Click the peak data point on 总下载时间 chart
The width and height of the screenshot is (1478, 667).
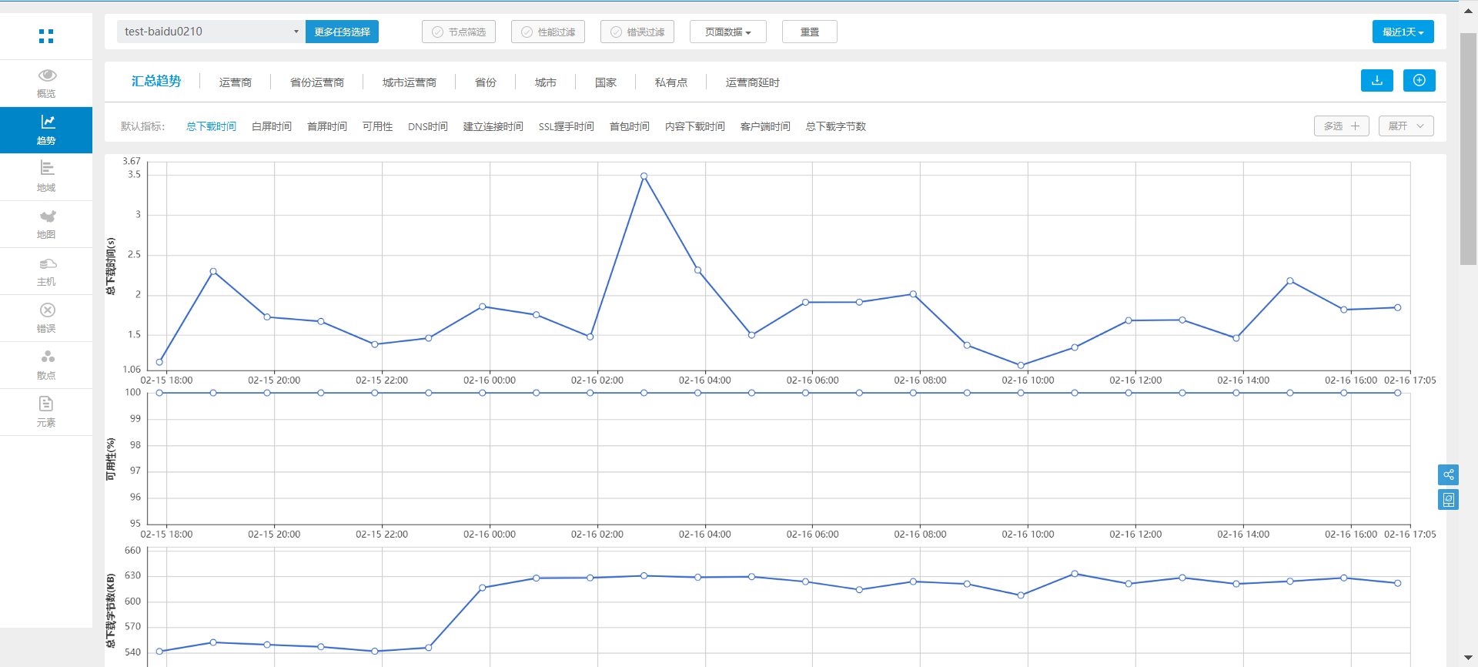[644, 176]
